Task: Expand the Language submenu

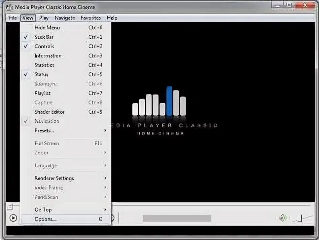Action: [x=66, y=165]
